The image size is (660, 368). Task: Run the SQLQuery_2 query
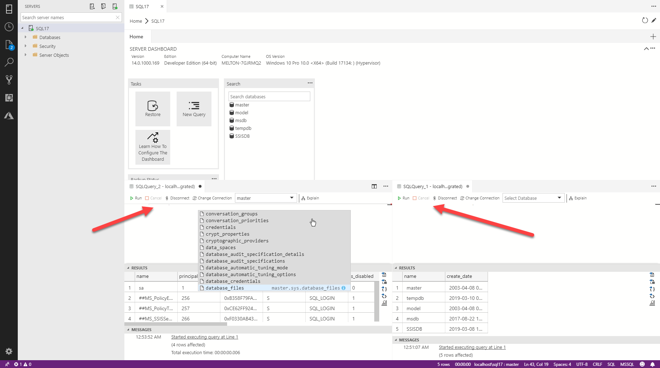pos(136,198)
